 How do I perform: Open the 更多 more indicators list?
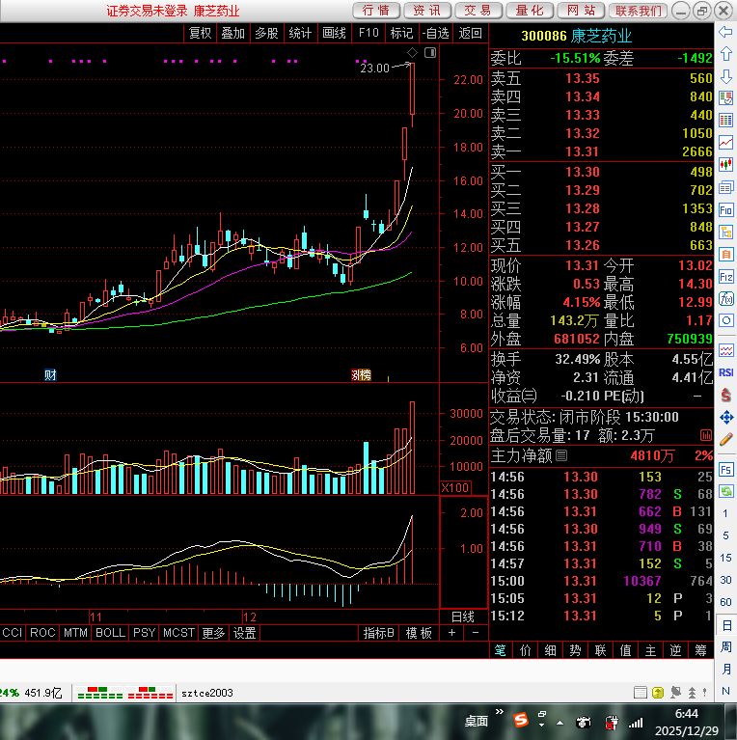point(213,633)
